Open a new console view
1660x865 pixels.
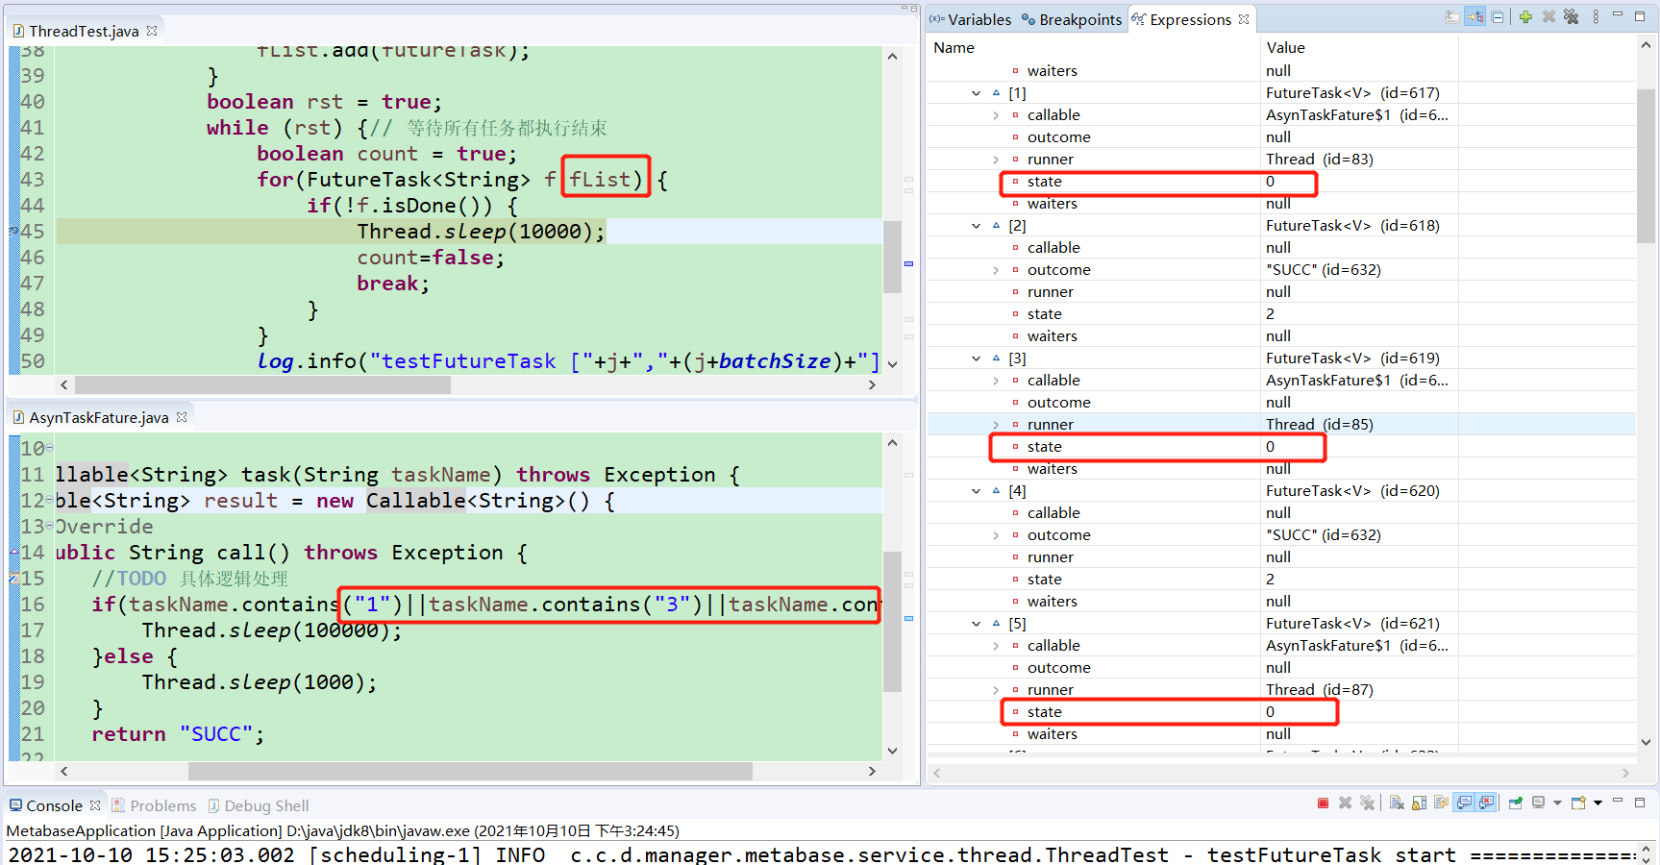coord(1578,803)
